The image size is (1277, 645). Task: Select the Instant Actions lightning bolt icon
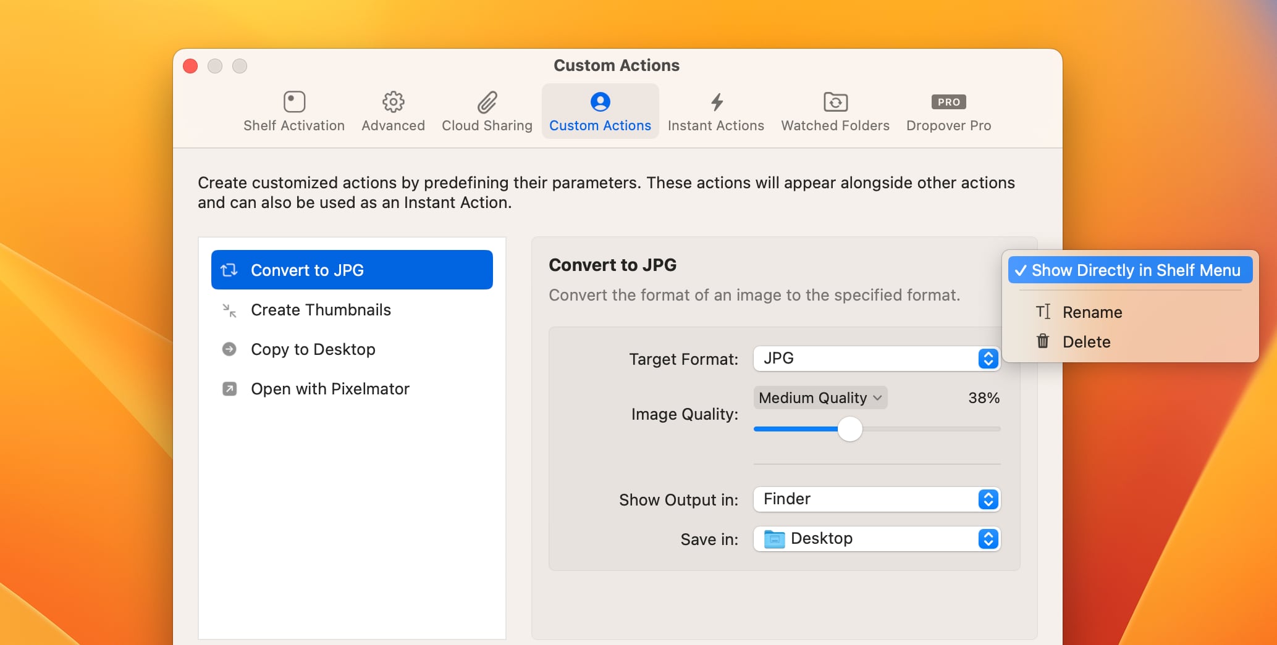tap(716, 102)
